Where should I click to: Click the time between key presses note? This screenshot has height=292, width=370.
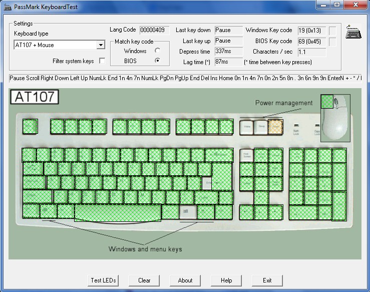tap(278, 62)
